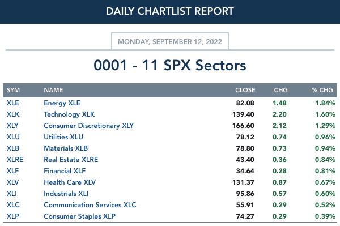
Task: Select Technology XLK chart link
Action: coord(69,114)
